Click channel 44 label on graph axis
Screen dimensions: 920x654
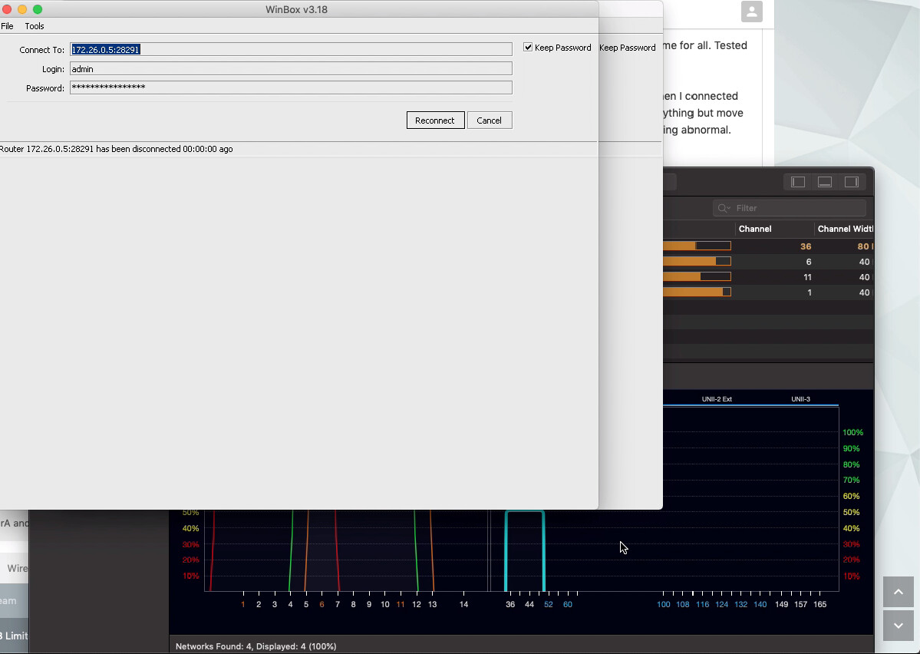529,604
